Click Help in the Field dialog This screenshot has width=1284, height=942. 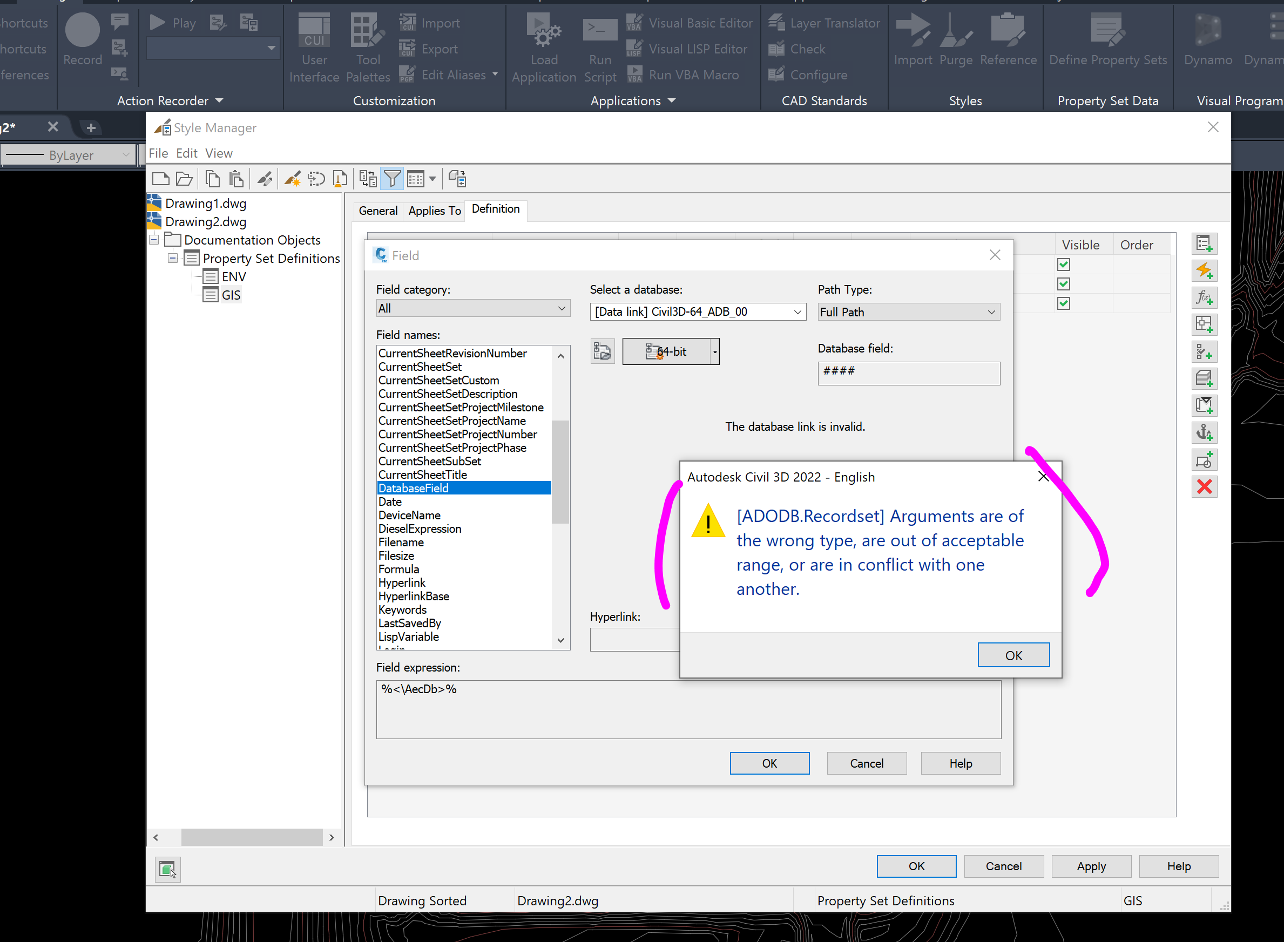[x=961, y=763]
